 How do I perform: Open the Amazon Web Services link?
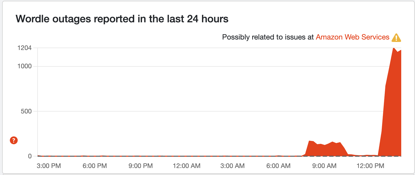tap(352, 37)
